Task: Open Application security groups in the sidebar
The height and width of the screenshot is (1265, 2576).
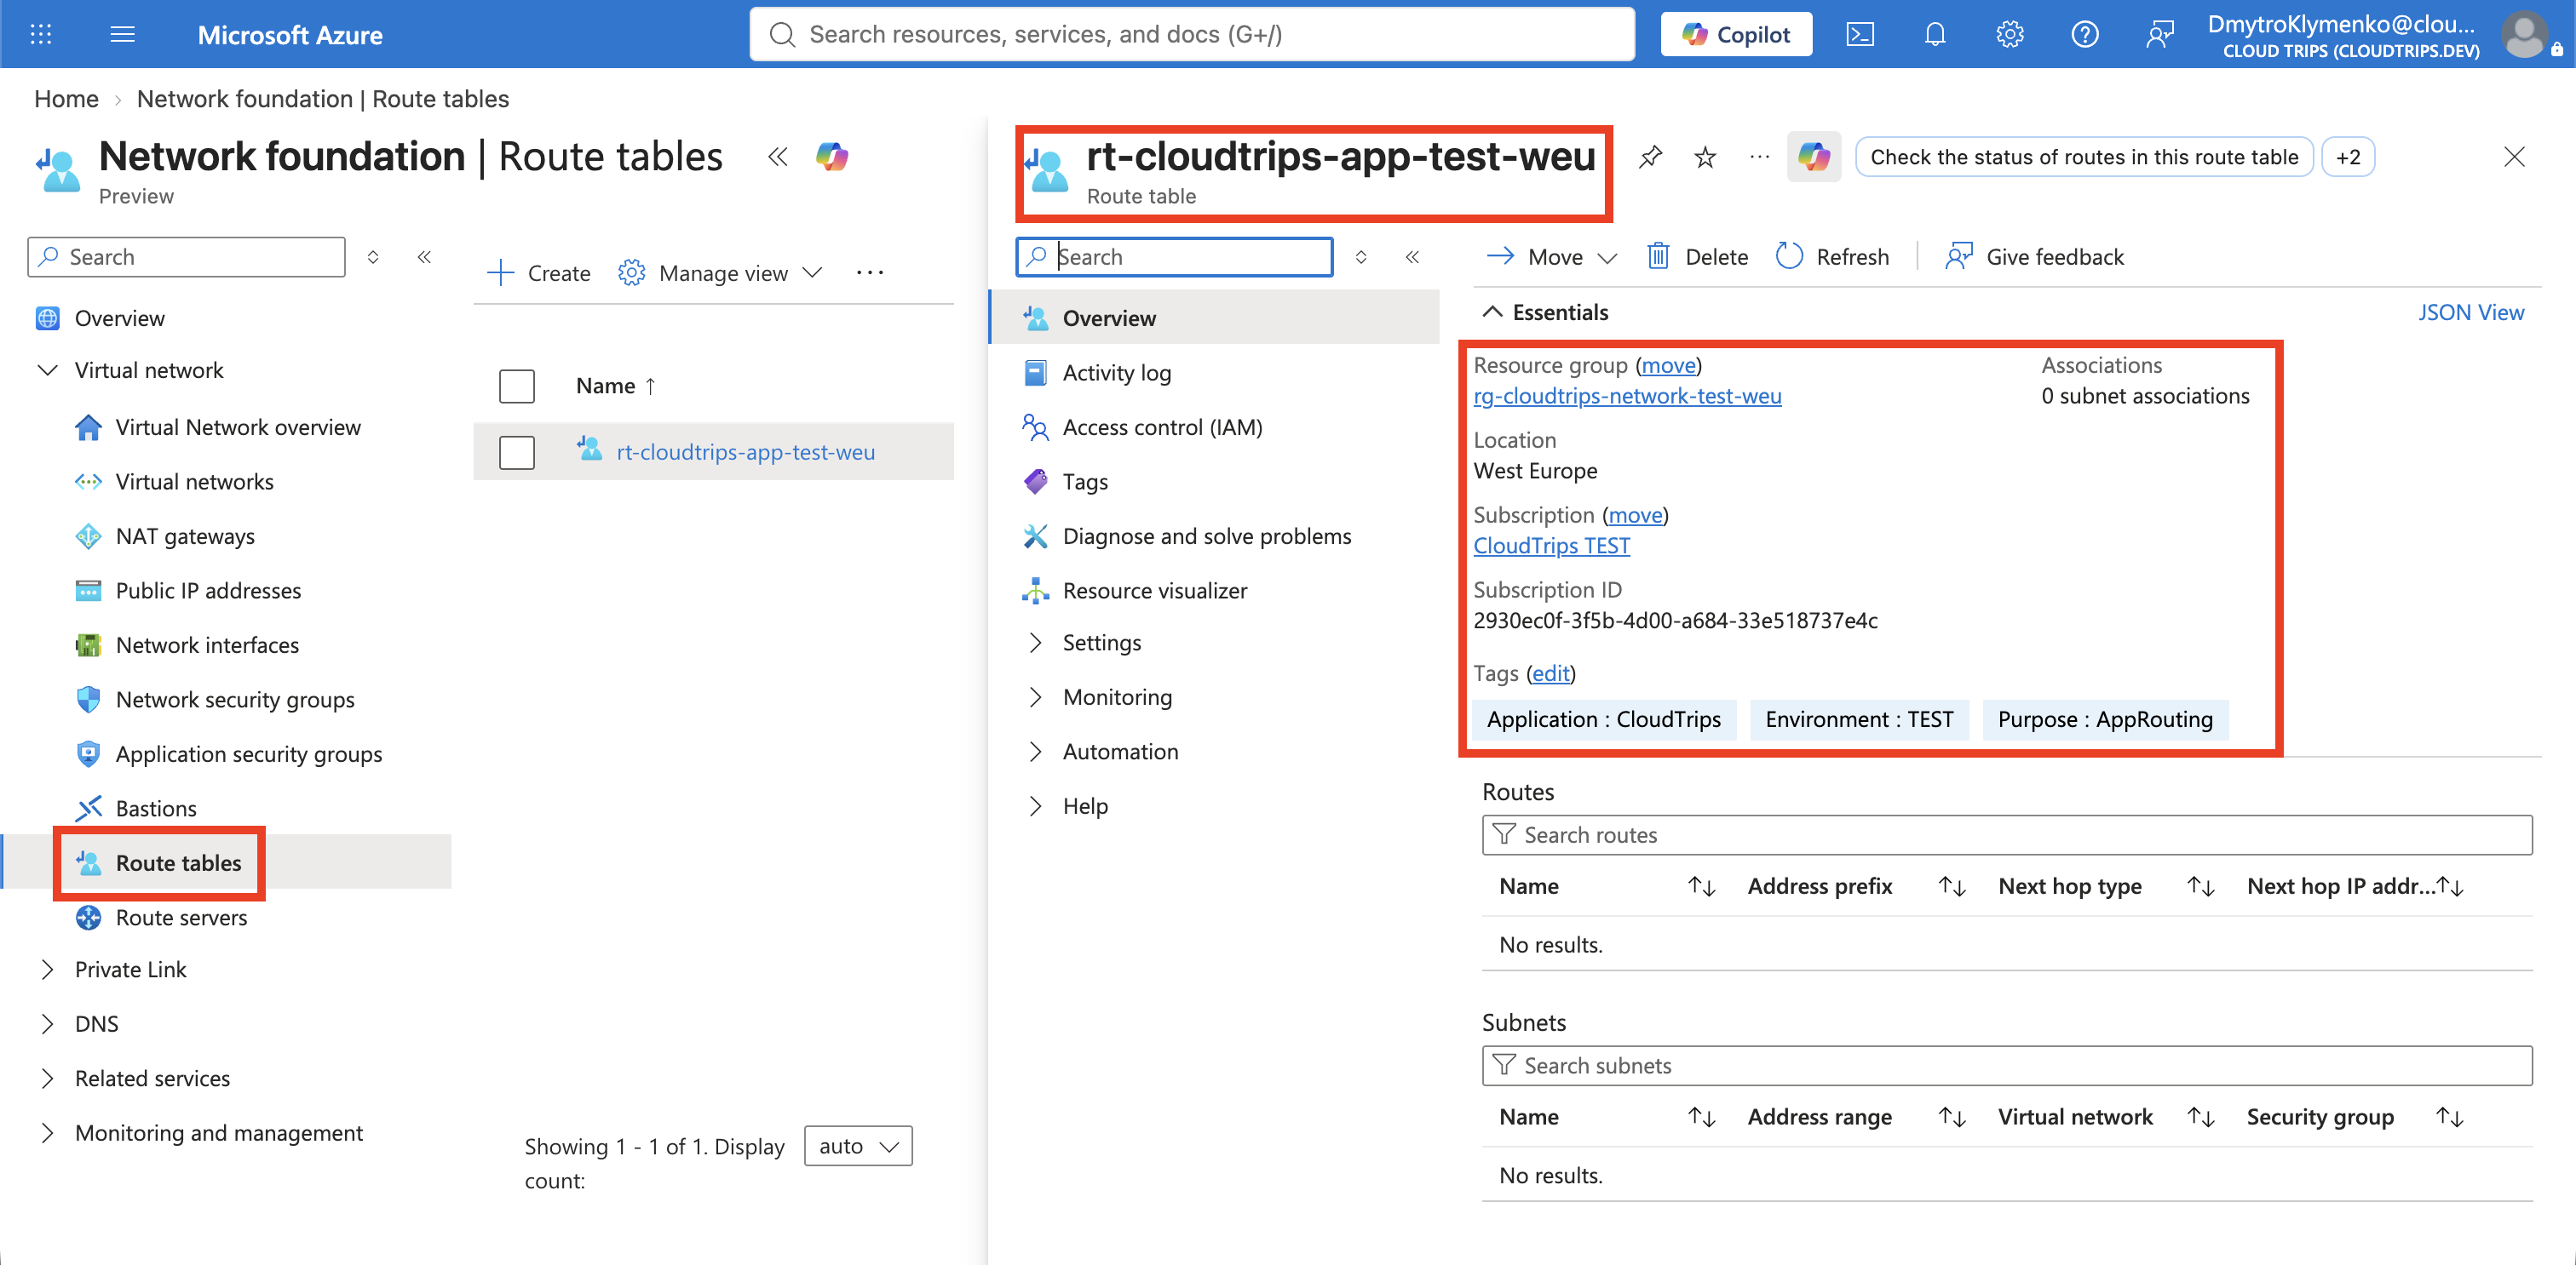Action: 249,753
